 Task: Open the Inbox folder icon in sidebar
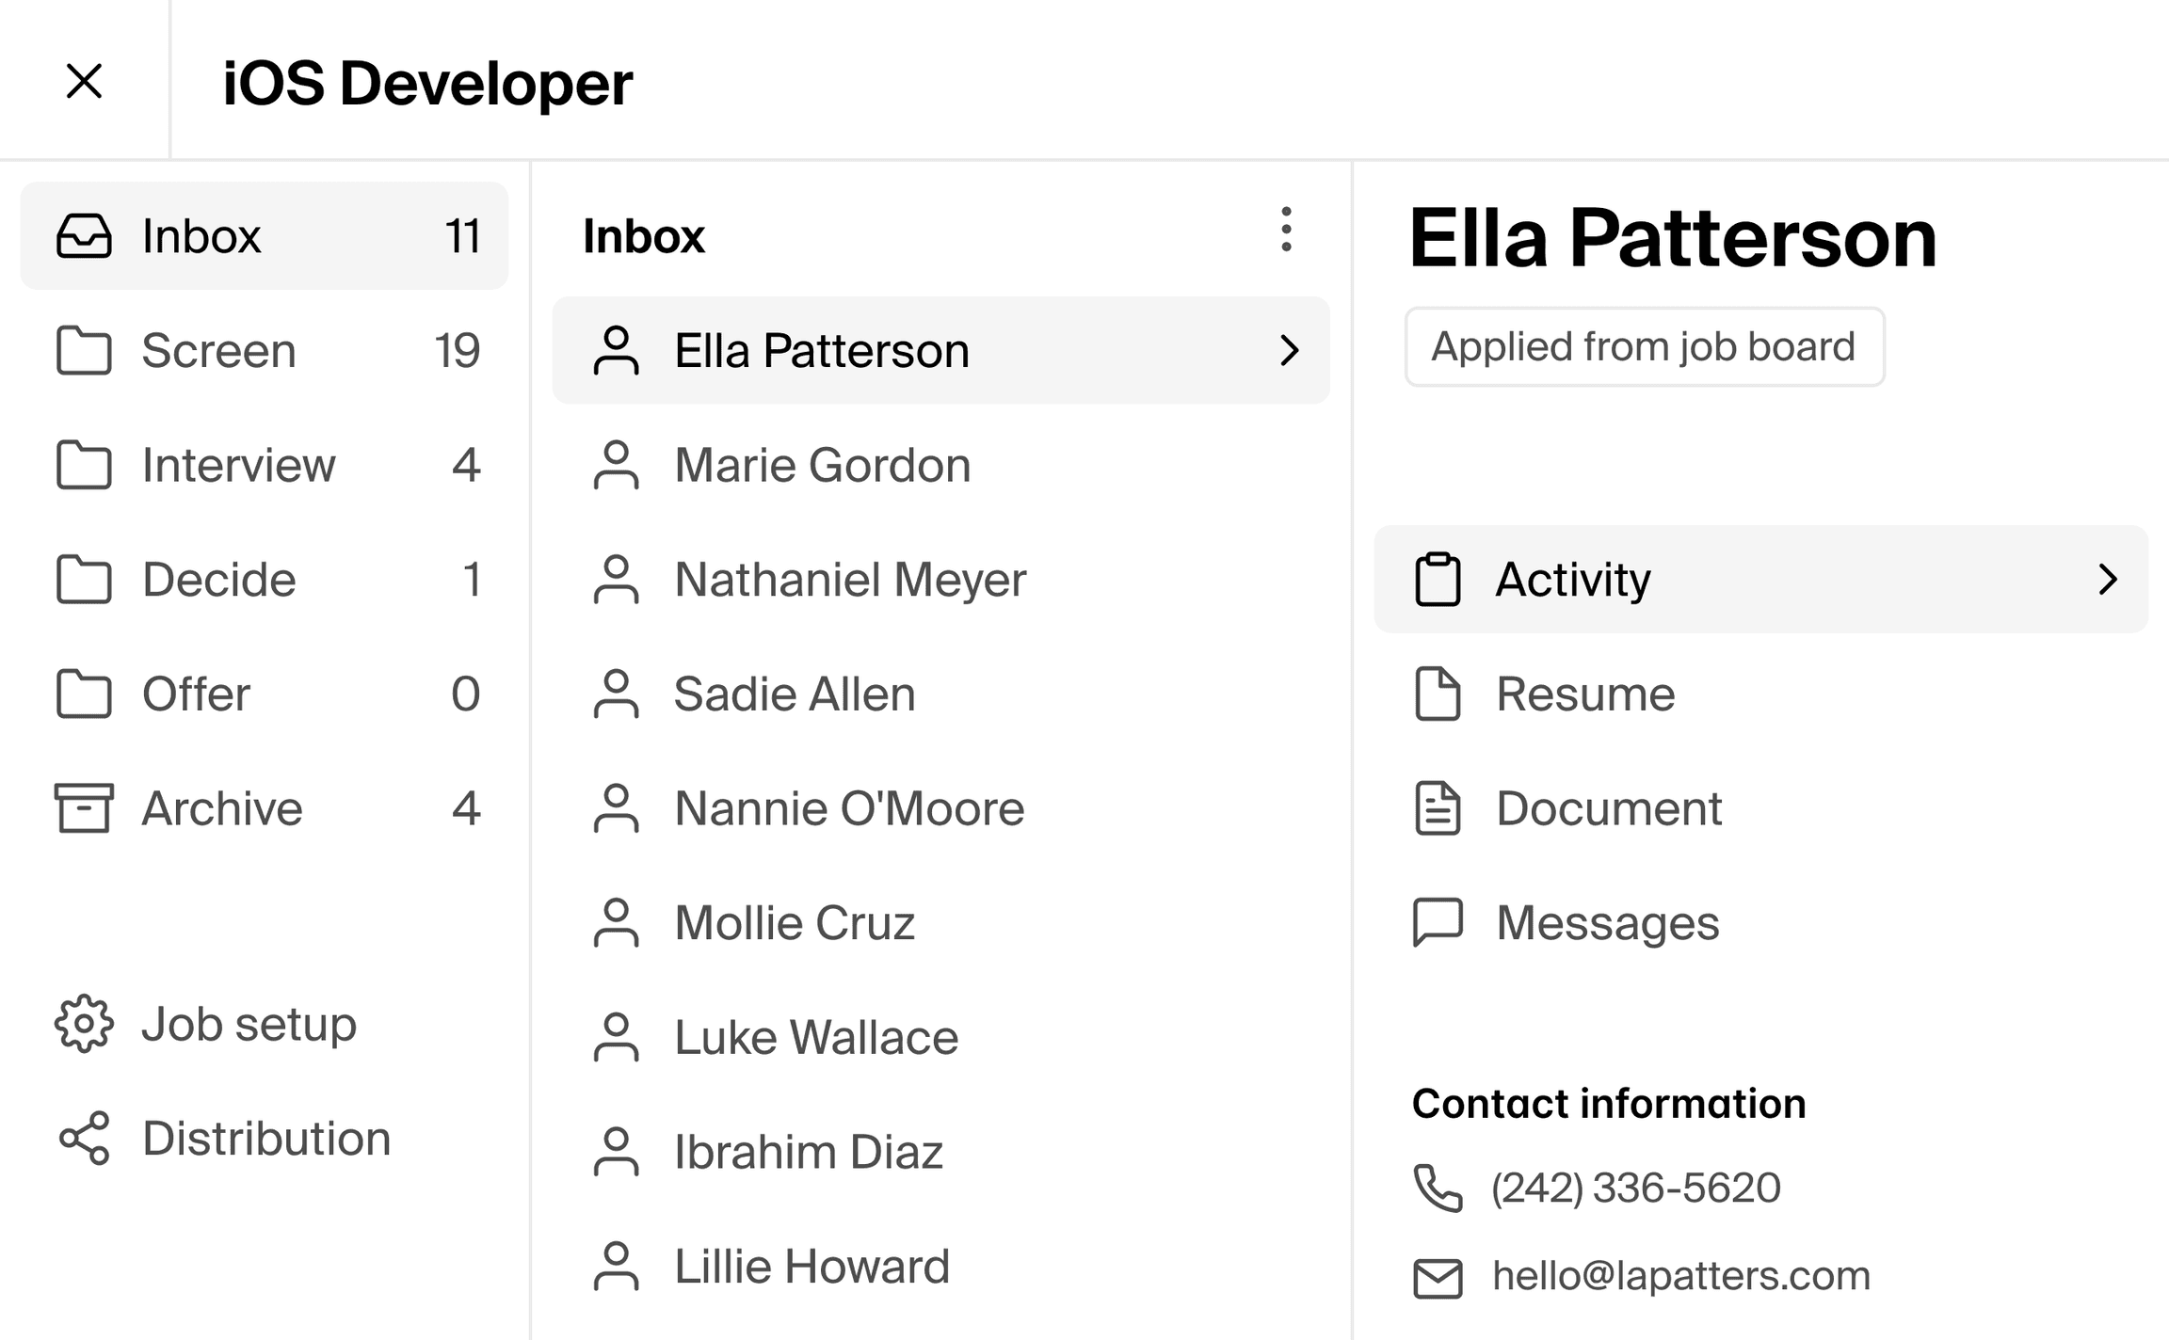84,237
